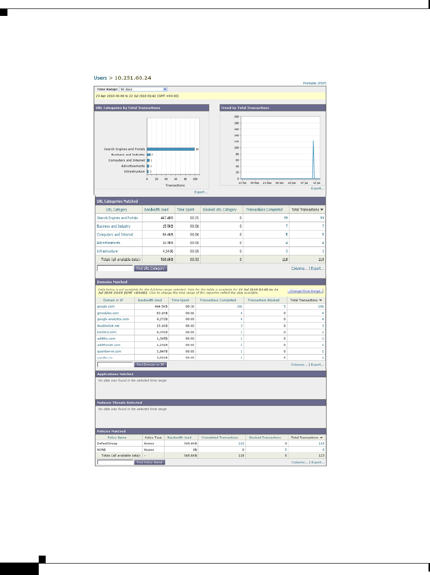
Task: Open the Infrastructure category link in table
Action: pyautogui.click(x=107, y=251)
